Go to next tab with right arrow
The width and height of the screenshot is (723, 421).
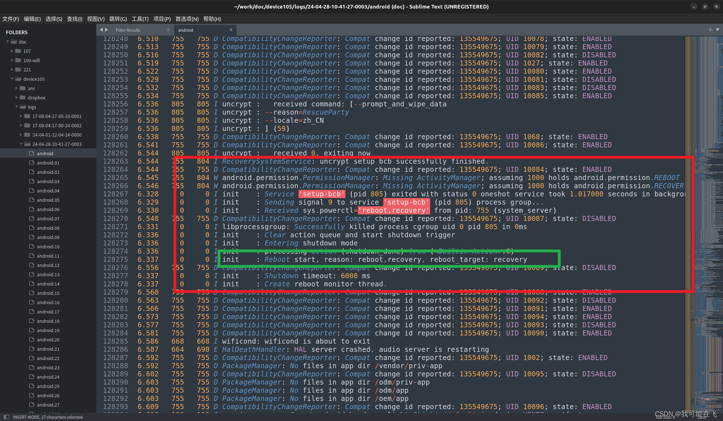click(107, 30)
